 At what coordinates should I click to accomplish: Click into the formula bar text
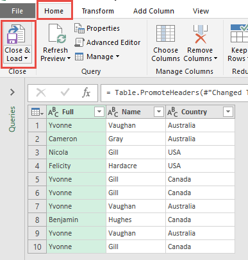coord(178,92)
